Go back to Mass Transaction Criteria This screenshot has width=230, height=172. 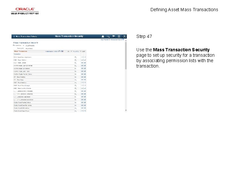coord(25,36)
